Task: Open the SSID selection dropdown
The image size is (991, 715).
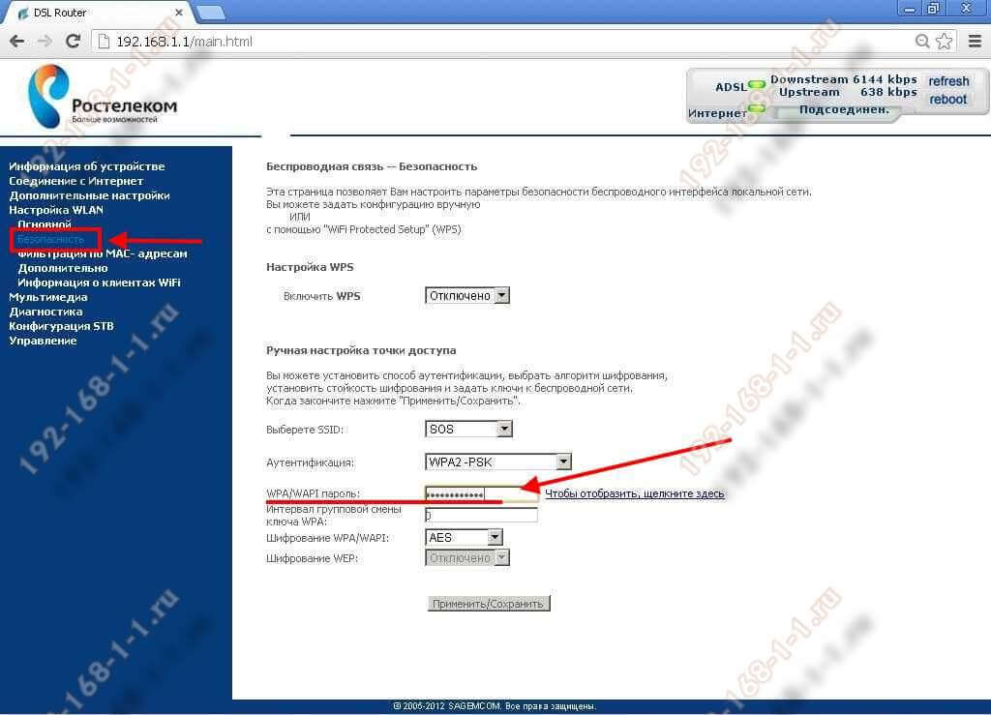Action: click(x=468, y=429)
